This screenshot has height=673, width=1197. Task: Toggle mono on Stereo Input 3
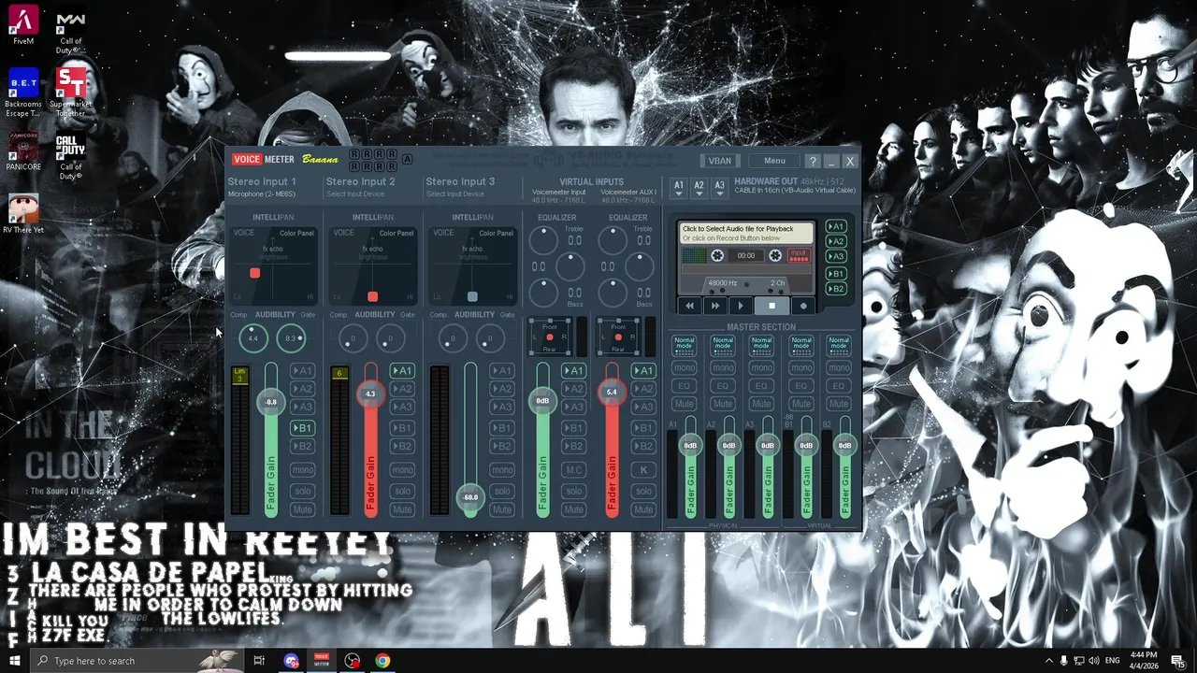click(502, 470)
